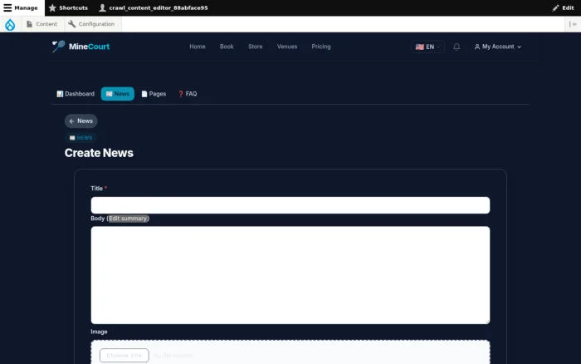Toggle the toolbar orientation button
Image resolution: width=581 pixels, height=364 pixels.
coord(573,24)
